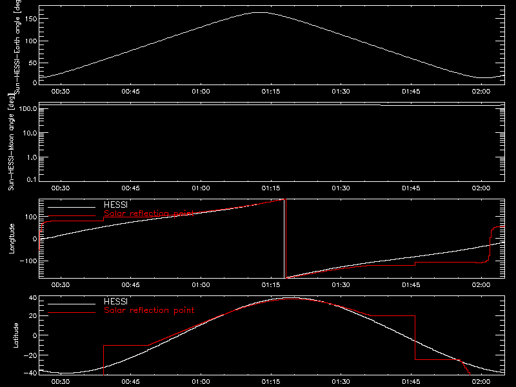Click 01:00 time label under Earth angle plot
The width and height of the screenshot is (516, 387).
click(x=201, y=92)
